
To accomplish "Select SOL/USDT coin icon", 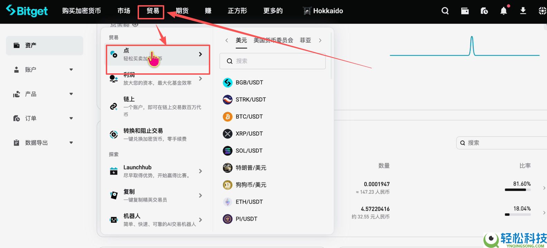I will [x=228, y=150].
